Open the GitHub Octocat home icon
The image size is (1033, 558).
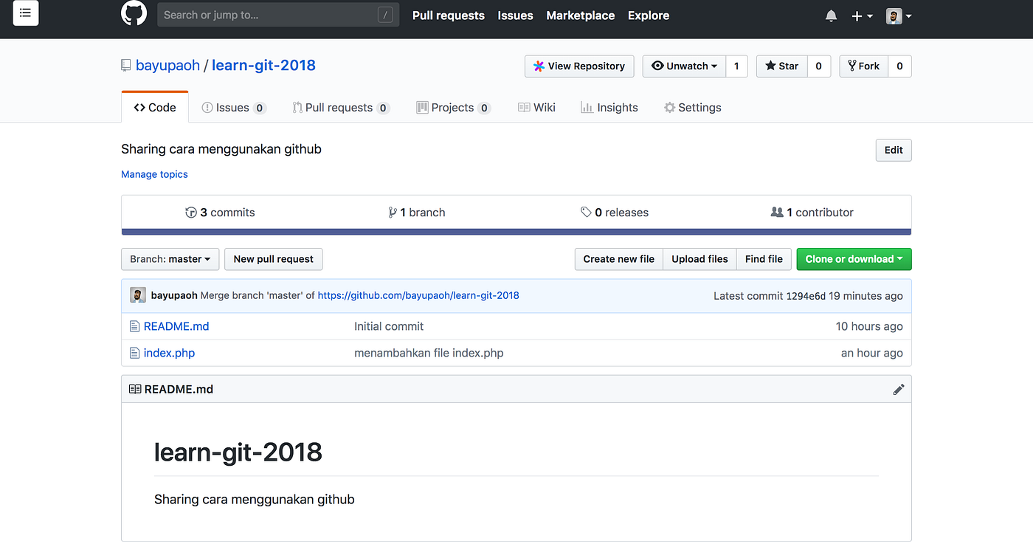point(134,14)
